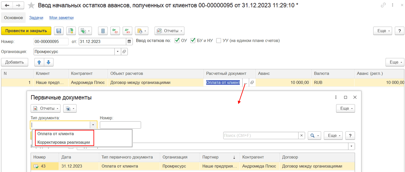
Task: Expand the Организация dropdown arrow
Action: (x=118, y=52)
